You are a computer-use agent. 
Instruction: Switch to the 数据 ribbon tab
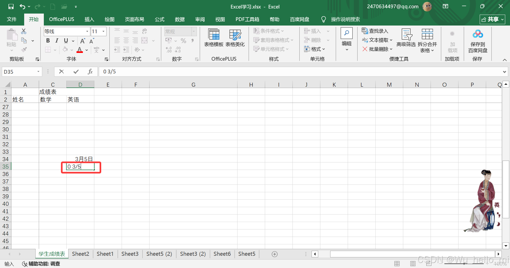click(x=180, y=19)
